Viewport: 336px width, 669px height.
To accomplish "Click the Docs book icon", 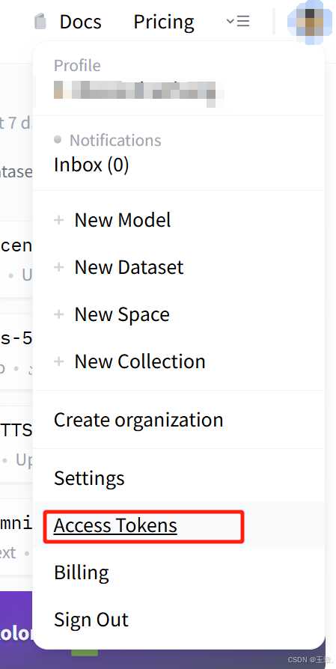I will point(40,22).
